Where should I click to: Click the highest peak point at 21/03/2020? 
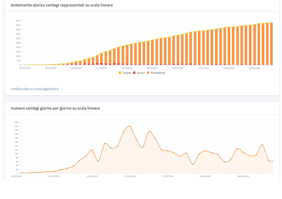coord(130,126)
